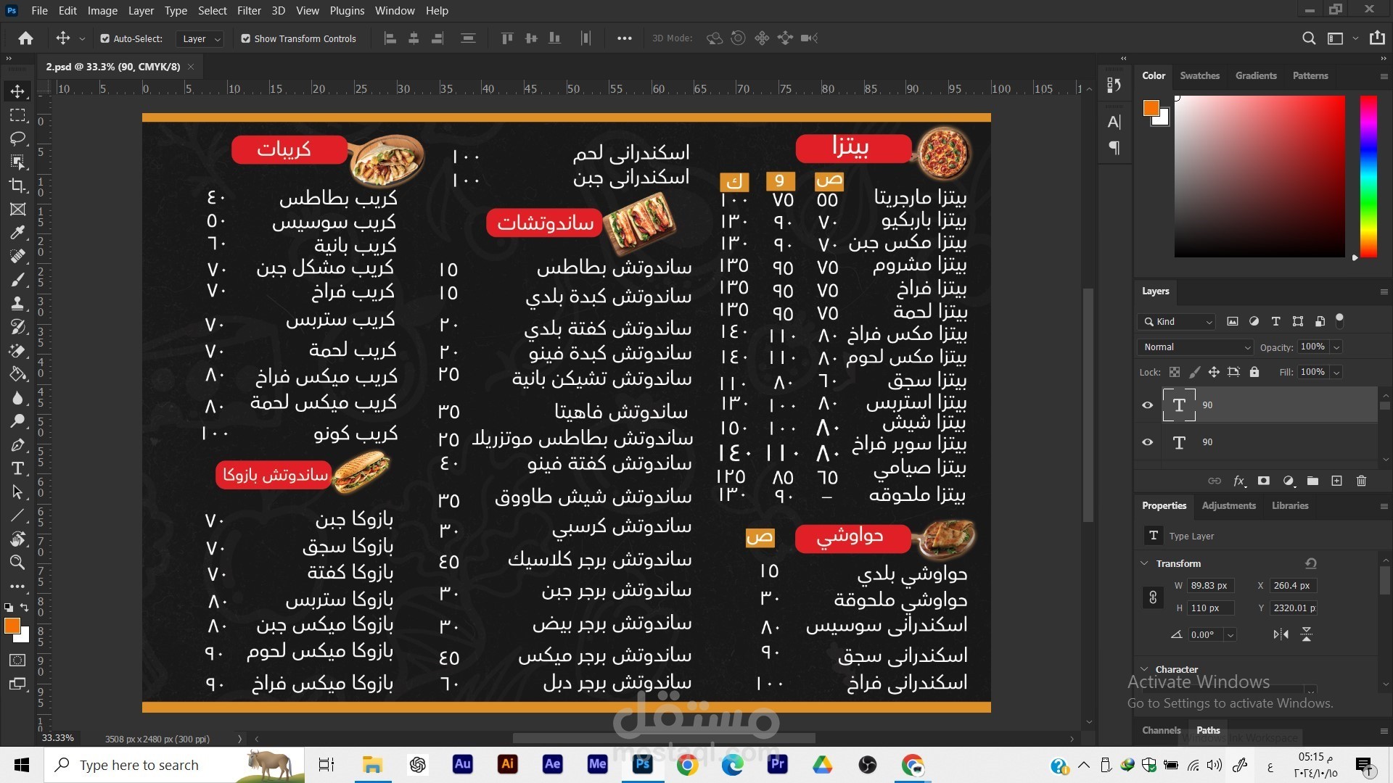
Task: Switch to the Swatches tab
Action: pyautogui.click(x=1200, y=75)
